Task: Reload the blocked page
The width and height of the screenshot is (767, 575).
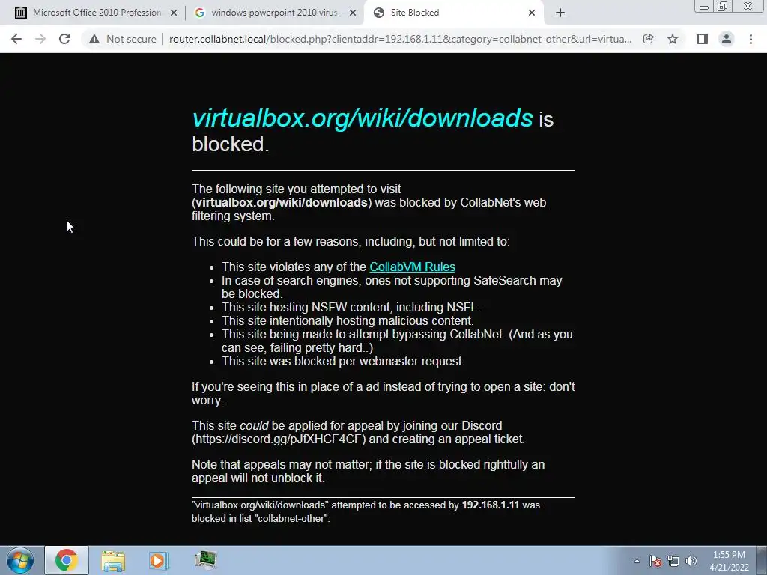Action: click(x=64, y=39)
